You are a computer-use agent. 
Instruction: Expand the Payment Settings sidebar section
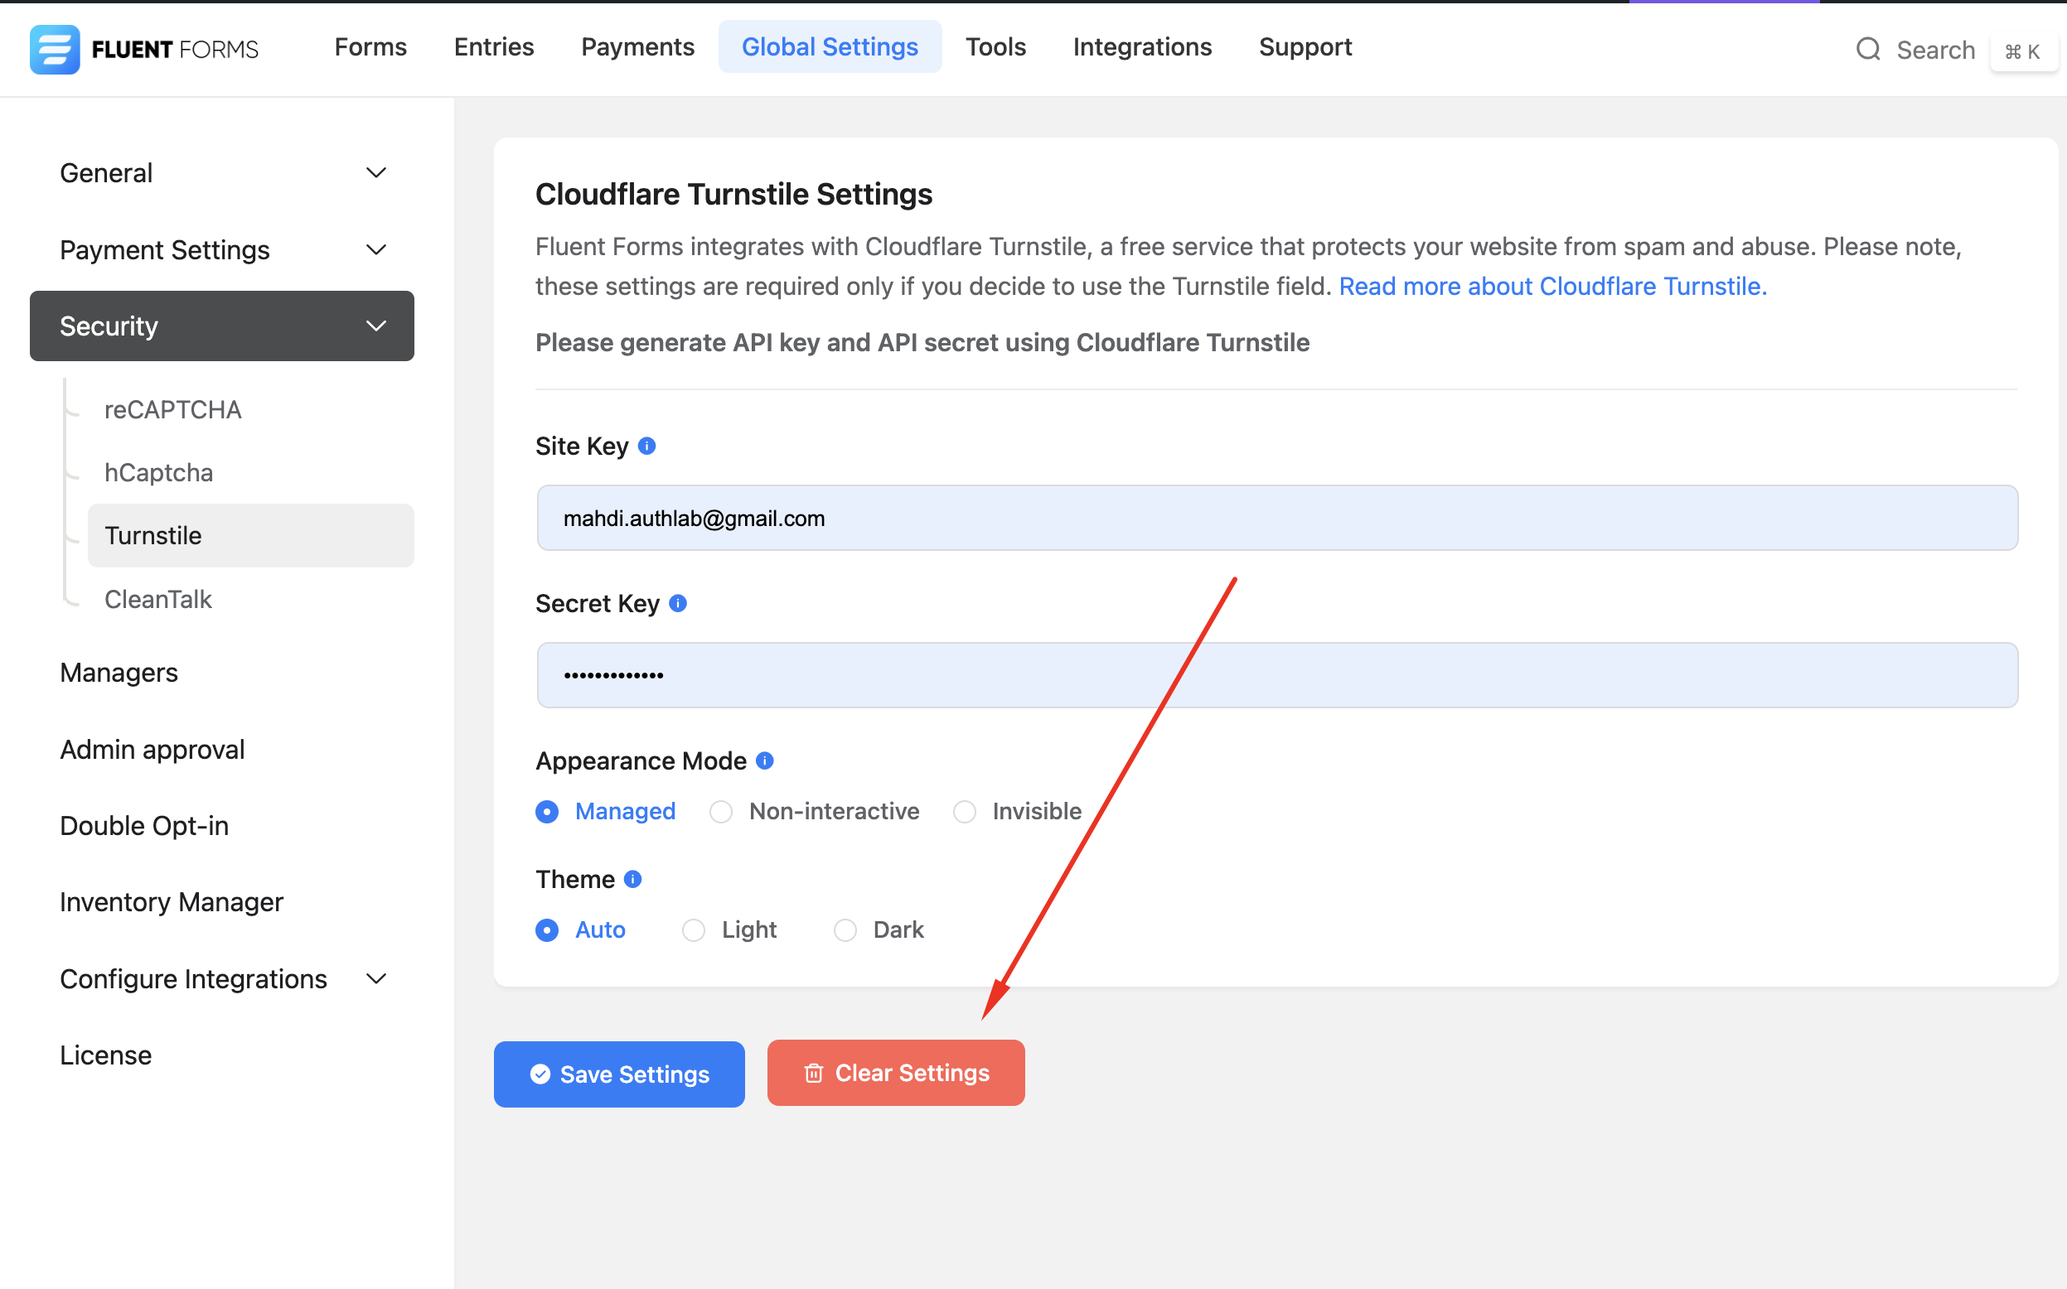coord(222,250)
